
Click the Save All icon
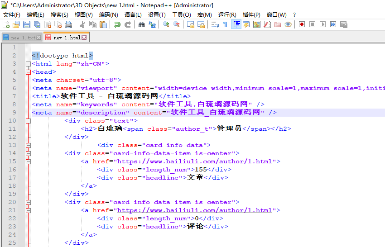37,24
